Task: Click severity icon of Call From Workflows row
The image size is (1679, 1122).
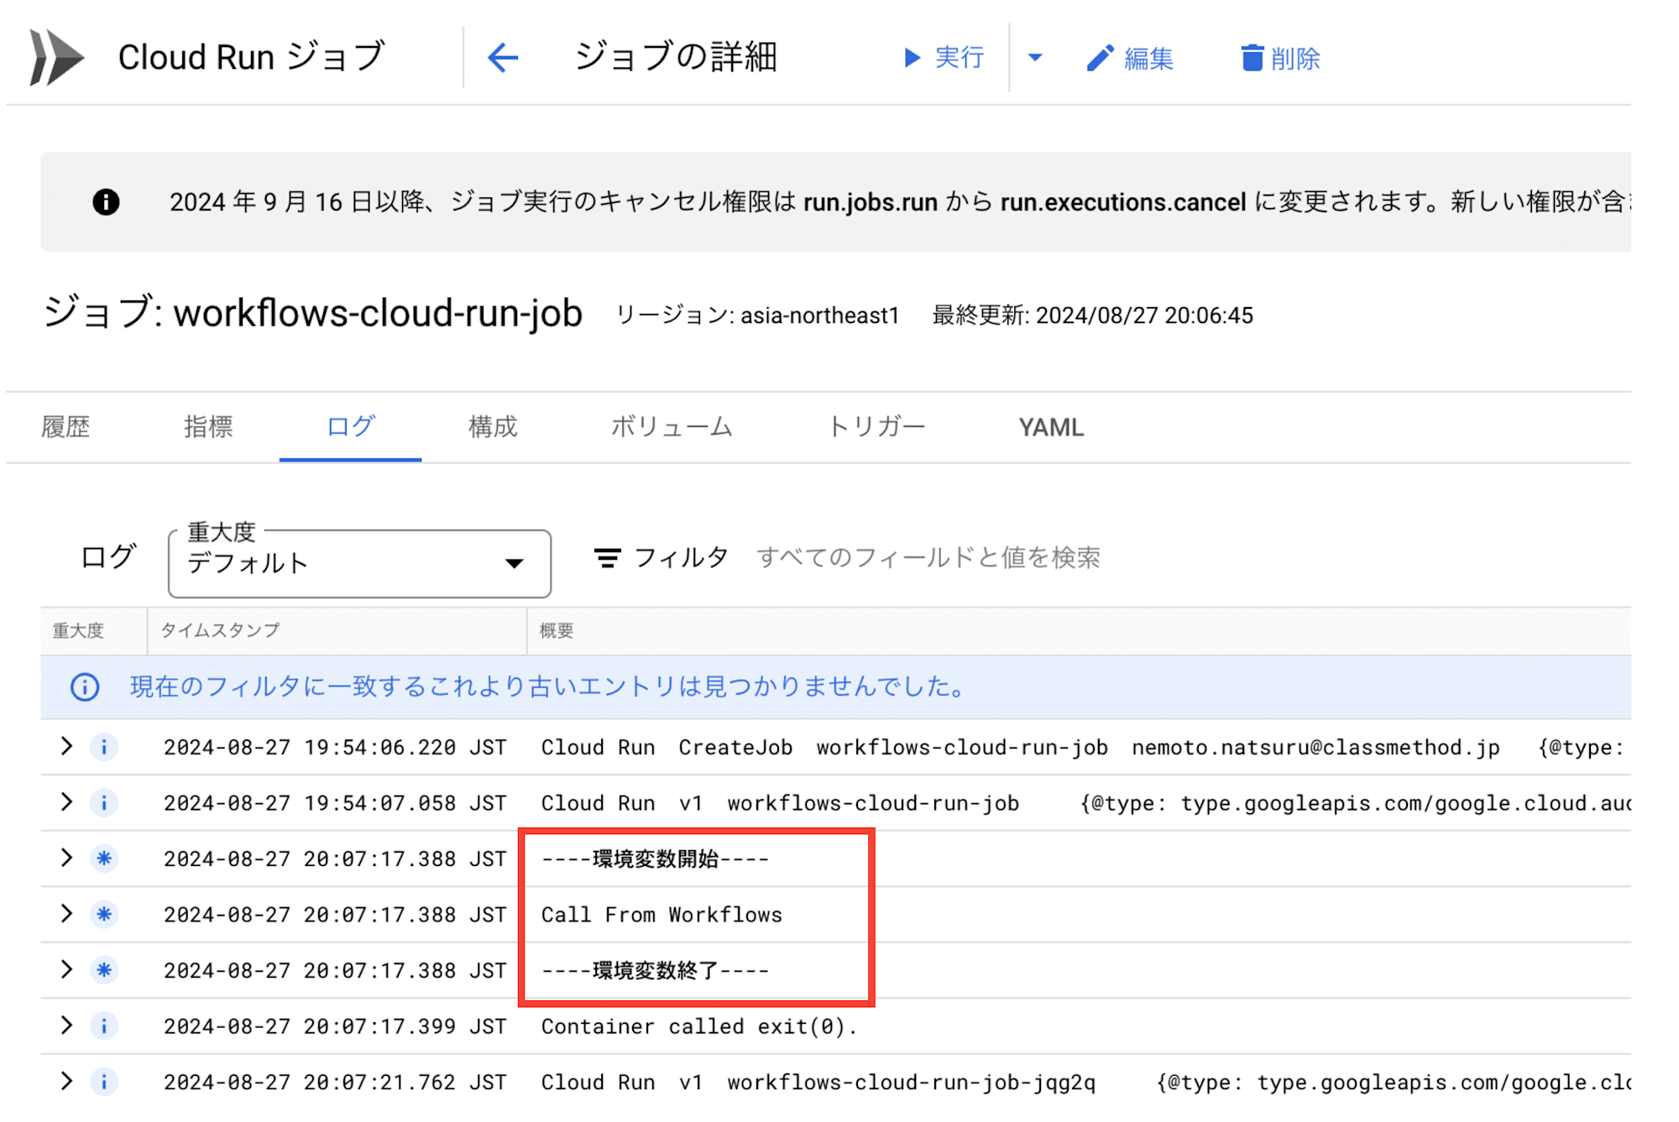Action: tap(104, 914)
